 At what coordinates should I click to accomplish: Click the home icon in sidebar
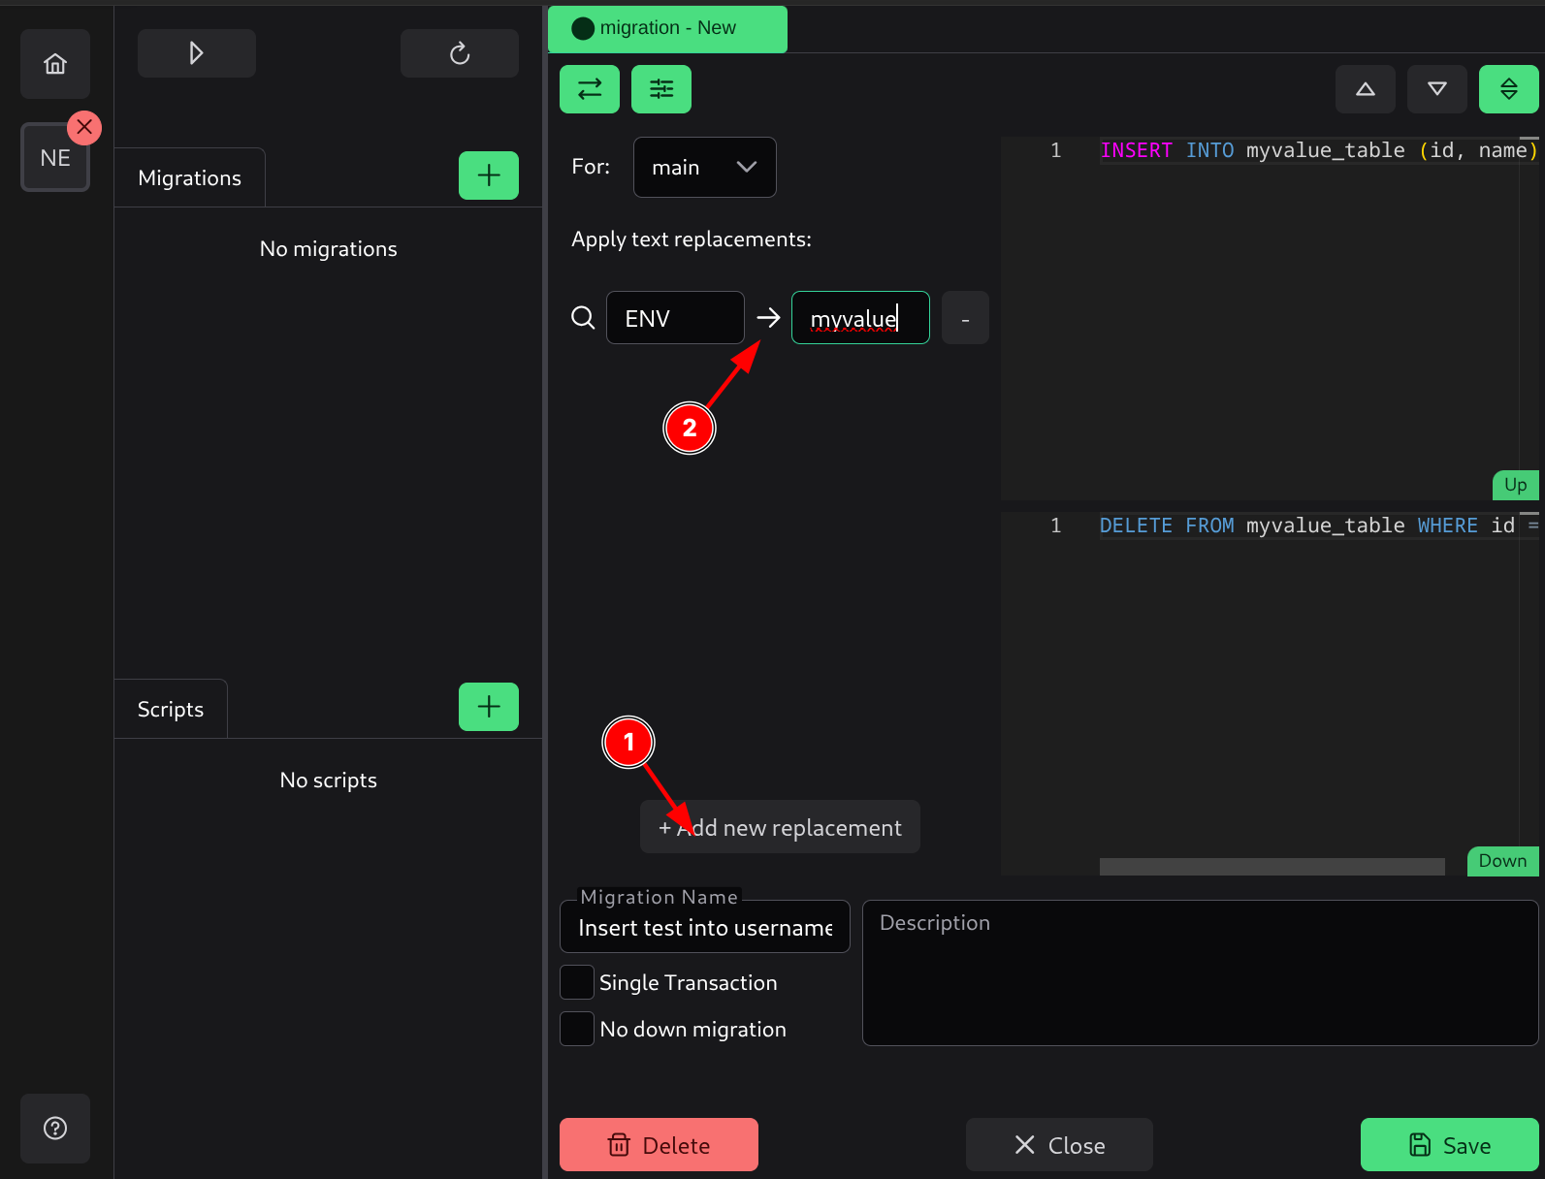click(x=55, y=64)
